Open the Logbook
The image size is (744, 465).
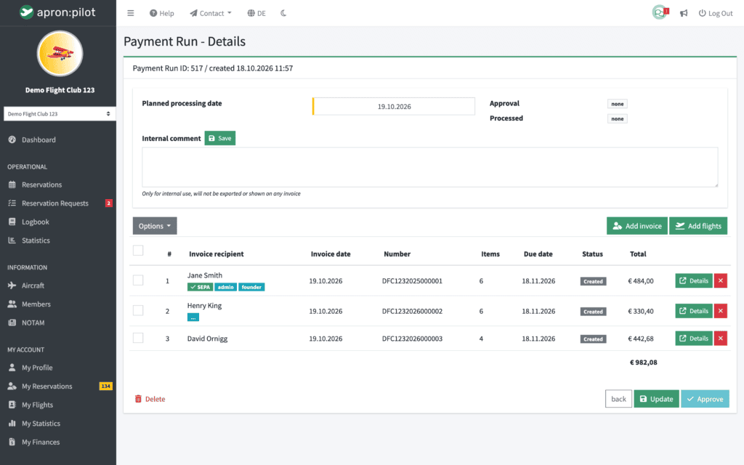click(x=35, y=222)
